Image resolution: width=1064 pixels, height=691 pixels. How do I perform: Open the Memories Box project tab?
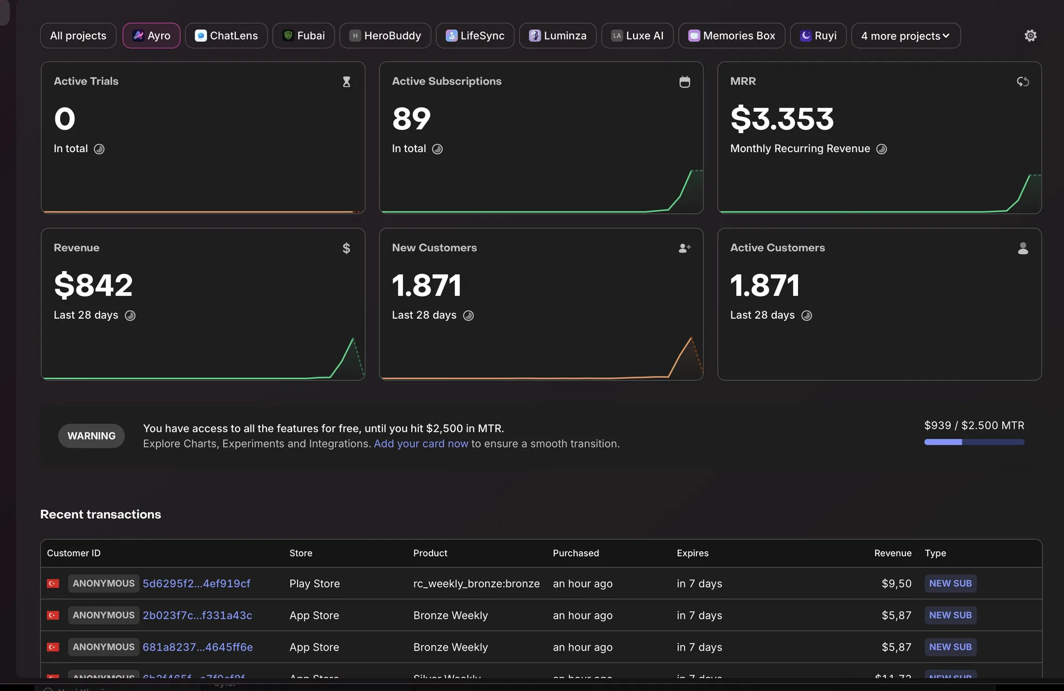pos(732,36)
